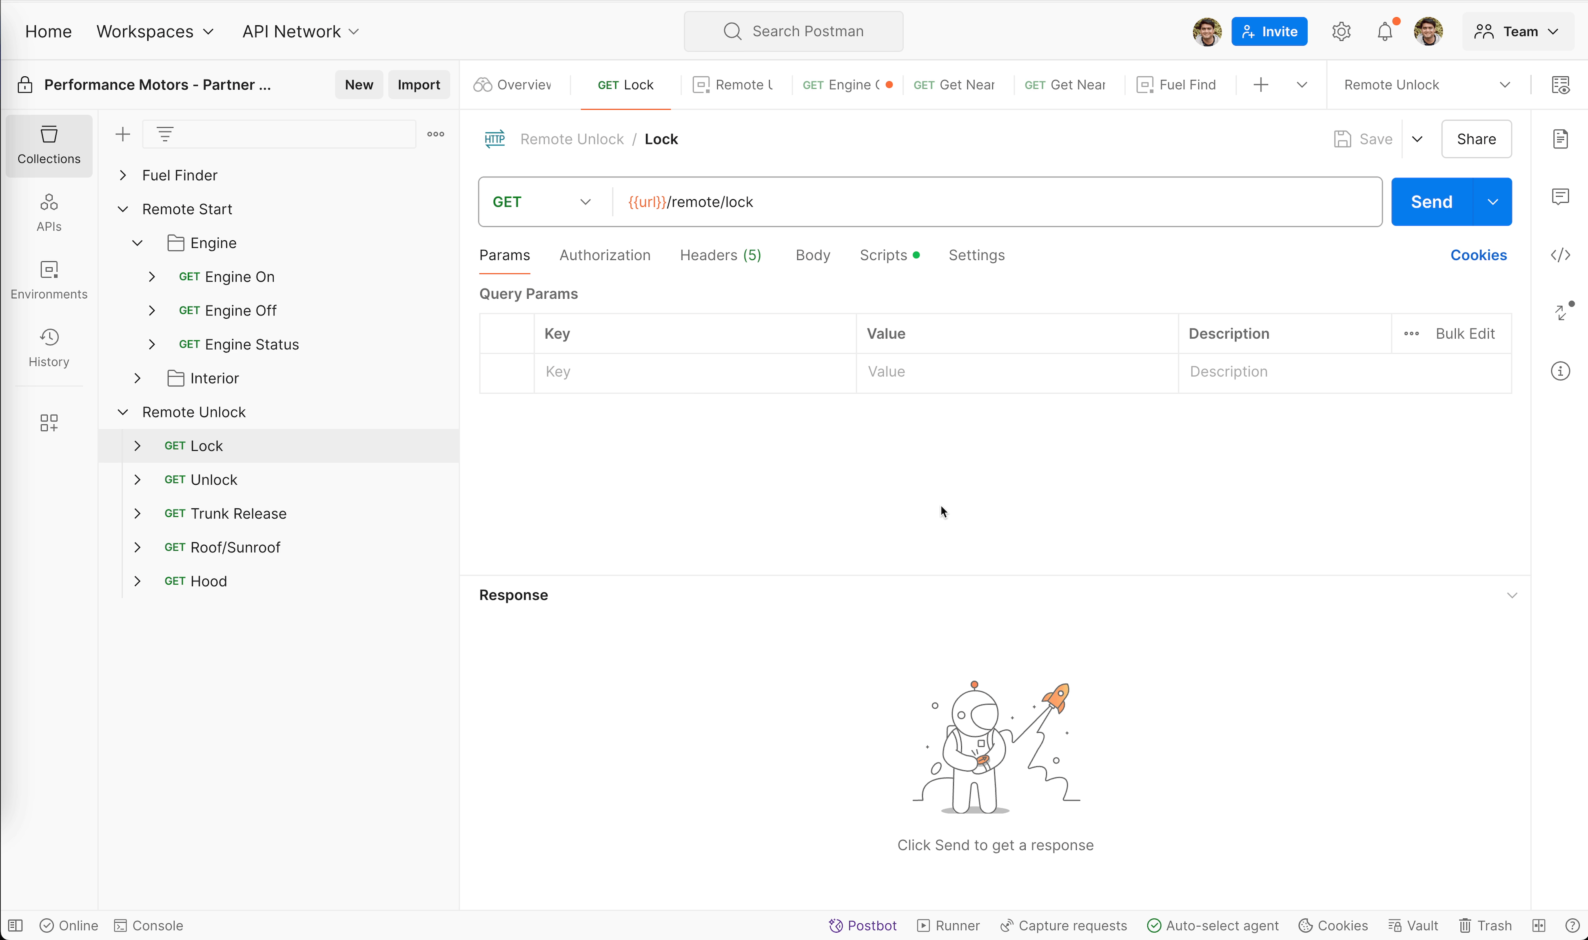Switch to the Scripts tab
This screenshot has width=1588, height=940.
(889, 255)
